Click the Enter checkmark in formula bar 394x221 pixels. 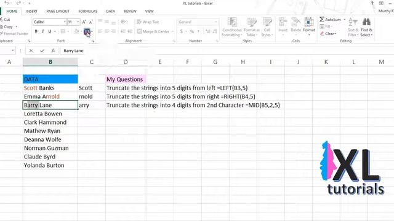coord(42,50)
